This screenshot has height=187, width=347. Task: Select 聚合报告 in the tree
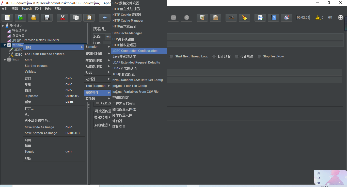pos(18,35)
